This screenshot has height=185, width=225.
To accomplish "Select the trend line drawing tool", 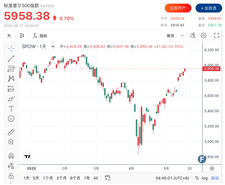I will [11, 59].
